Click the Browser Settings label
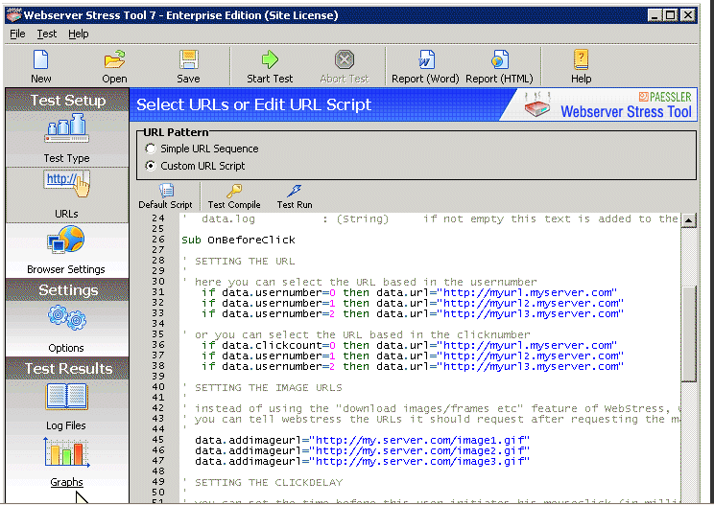 click(x=66, y=269)
